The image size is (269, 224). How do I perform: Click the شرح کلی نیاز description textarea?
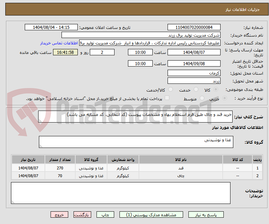(135, 117)
